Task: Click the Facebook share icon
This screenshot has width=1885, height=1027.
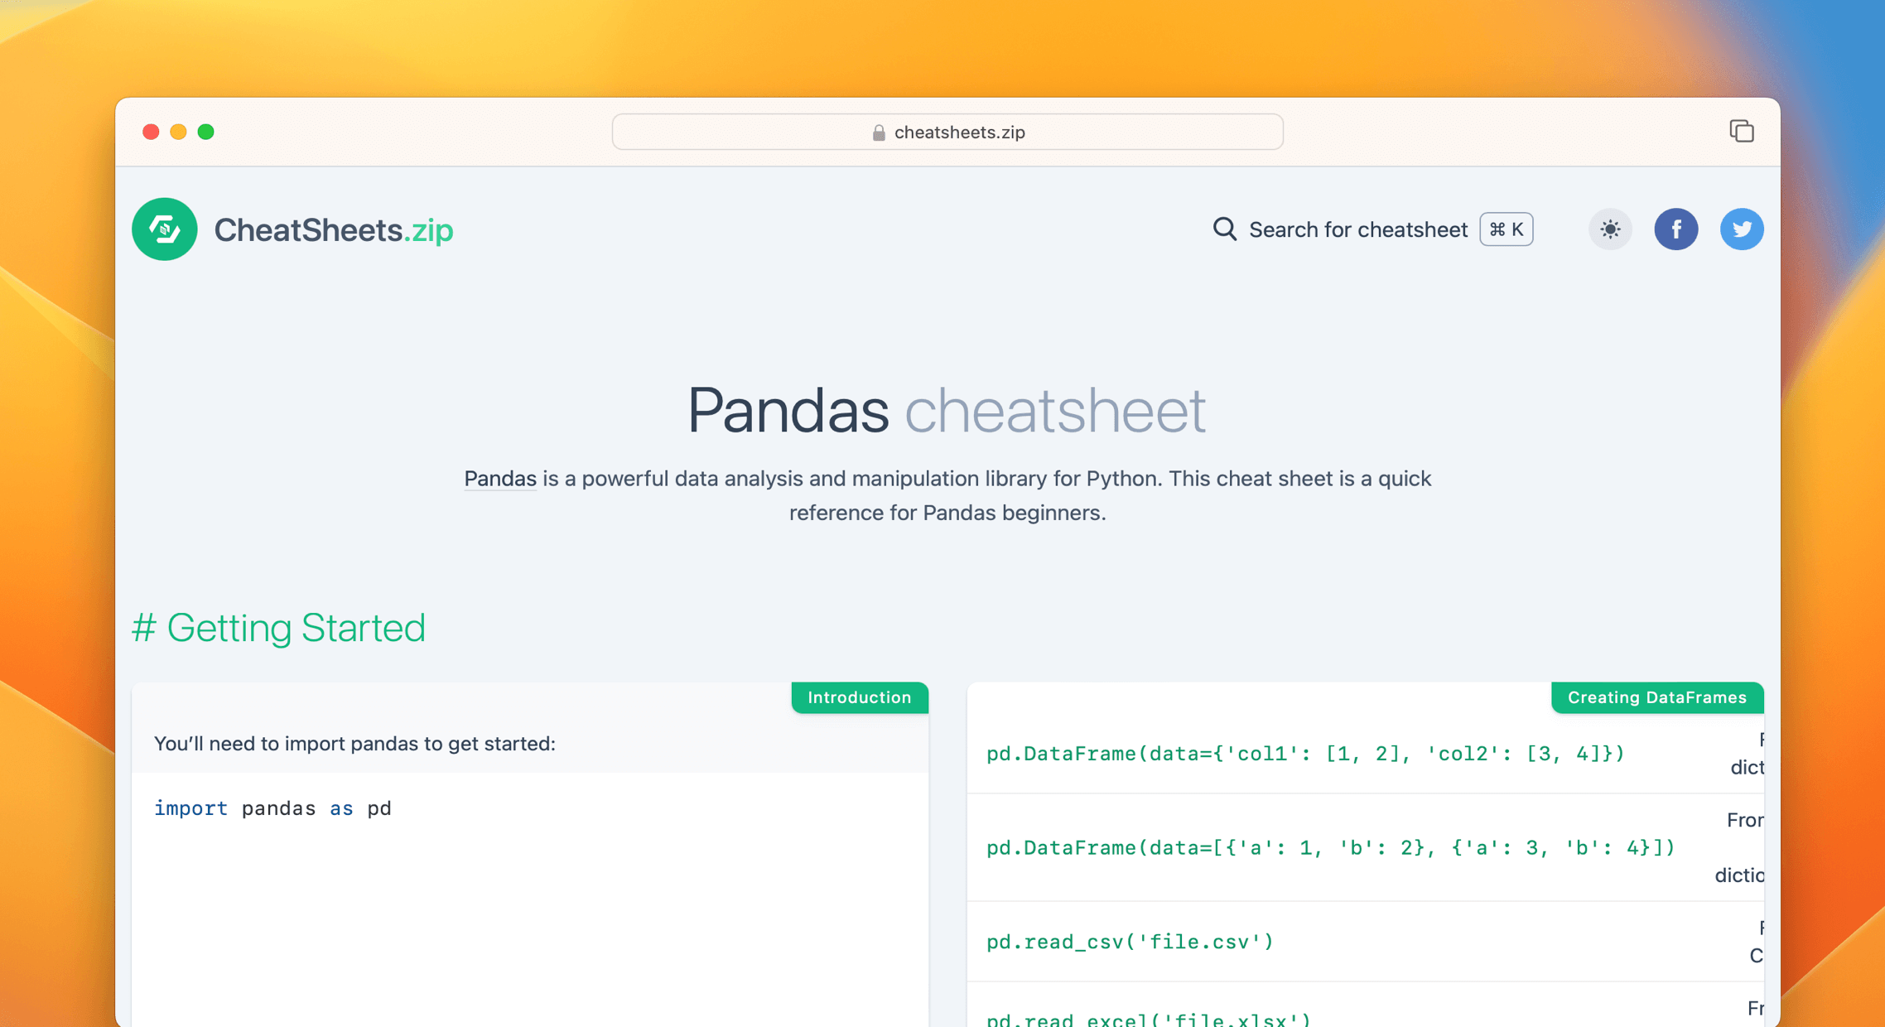Action: (x=1676, y=229)
